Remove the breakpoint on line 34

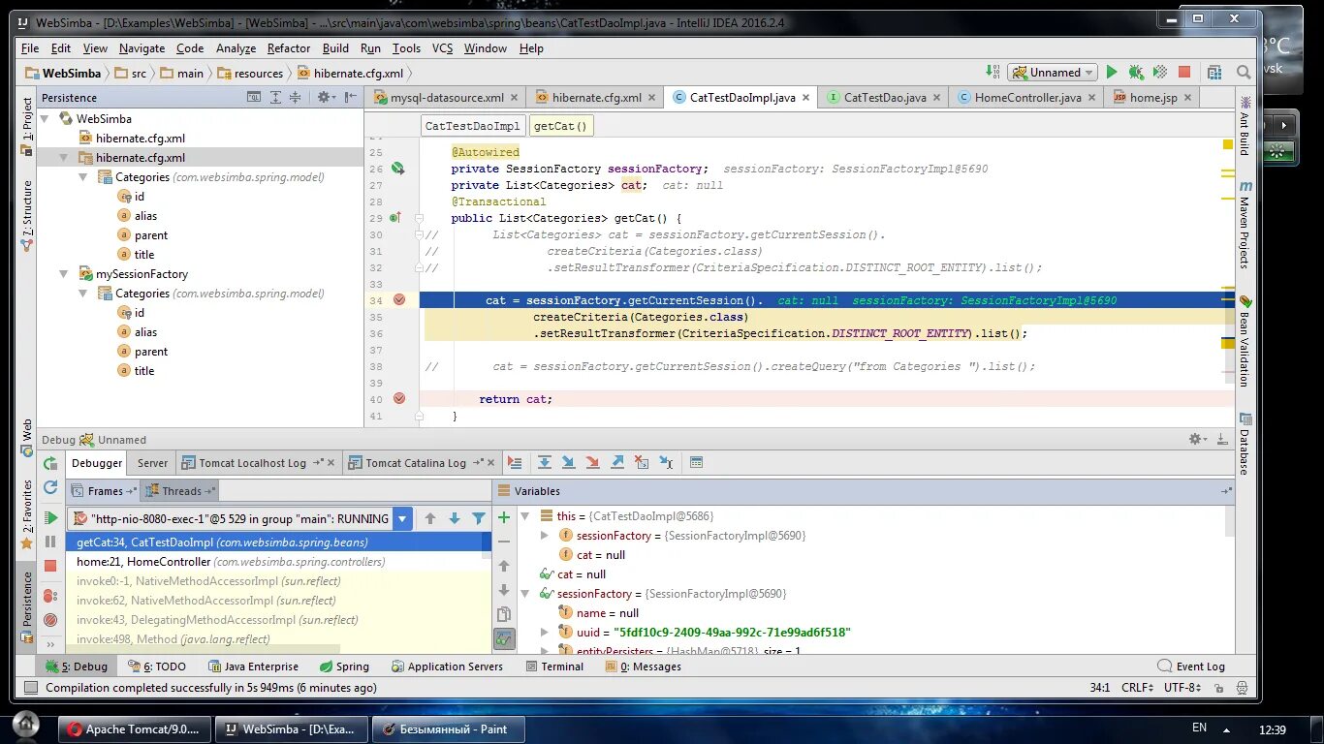pos(400,300)
